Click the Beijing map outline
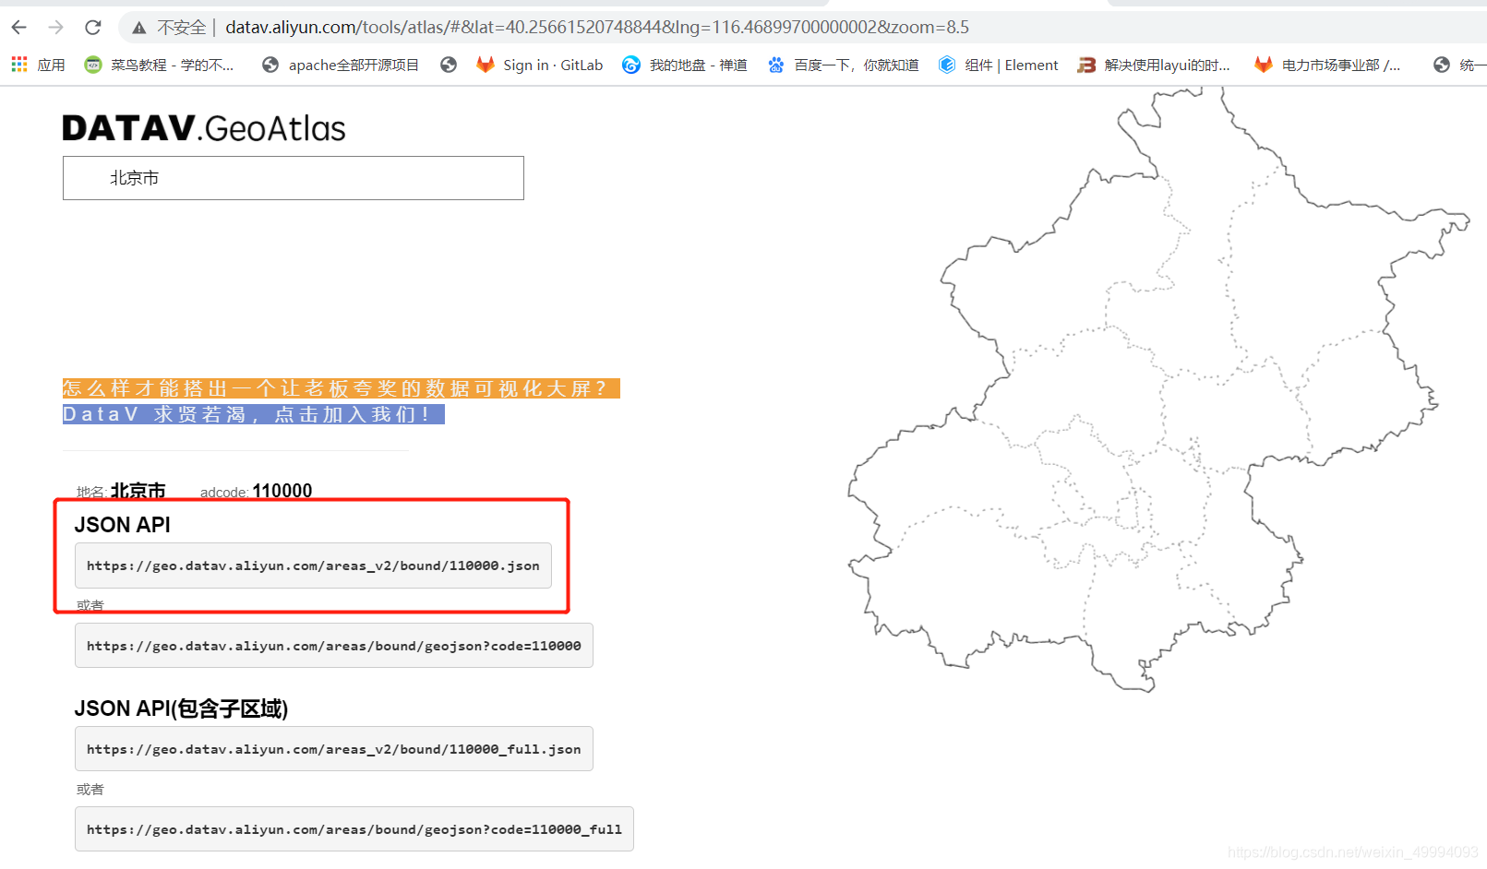1487x869 pixels. (x=1158, y=389)
